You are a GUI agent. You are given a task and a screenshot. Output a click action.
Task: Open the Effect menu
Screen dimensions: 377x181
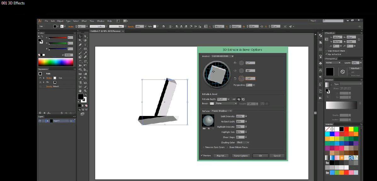click(84, 21)
